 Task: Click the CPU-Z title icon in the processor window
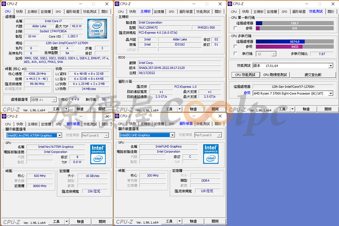(4, 4)
